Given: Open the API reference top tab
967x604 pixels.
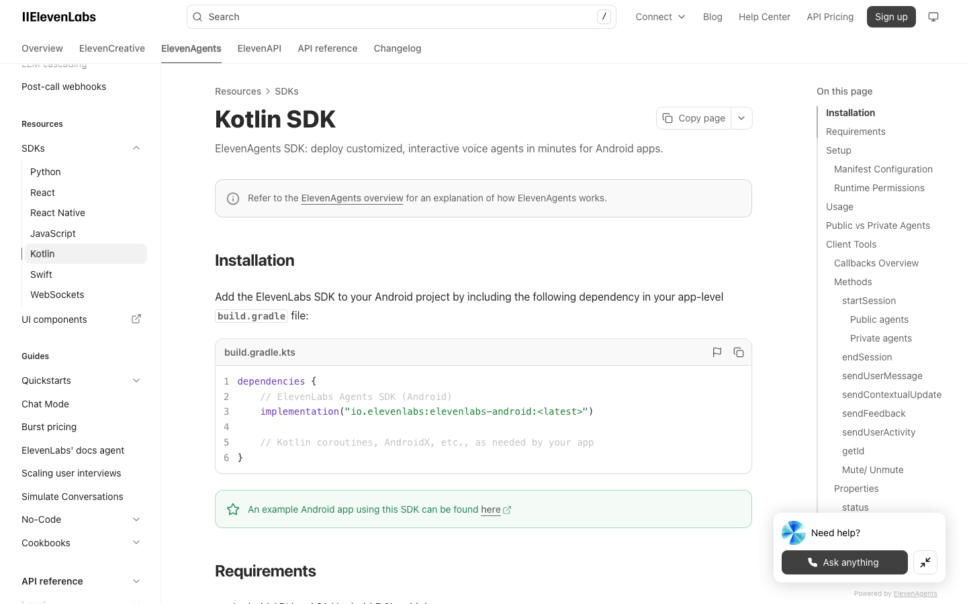Looking at the screenshot, I should point(328,48).
